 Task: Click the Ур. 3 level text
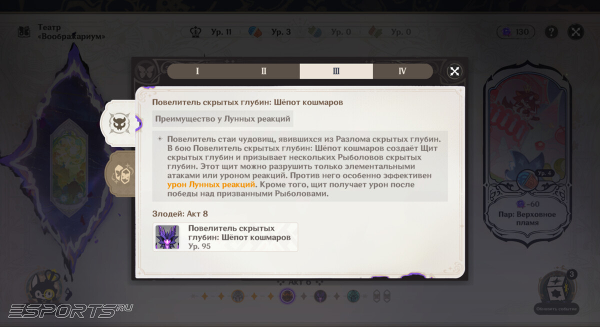tap(281, 32)
